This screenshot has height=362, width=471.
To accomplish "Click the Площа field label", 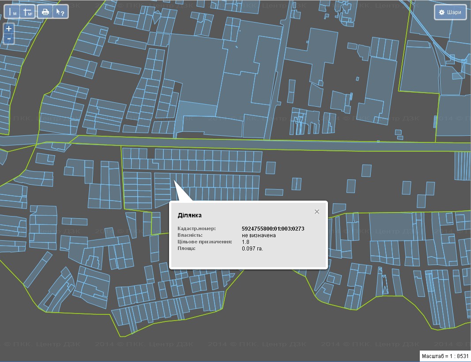I will [x=186, y=248].
